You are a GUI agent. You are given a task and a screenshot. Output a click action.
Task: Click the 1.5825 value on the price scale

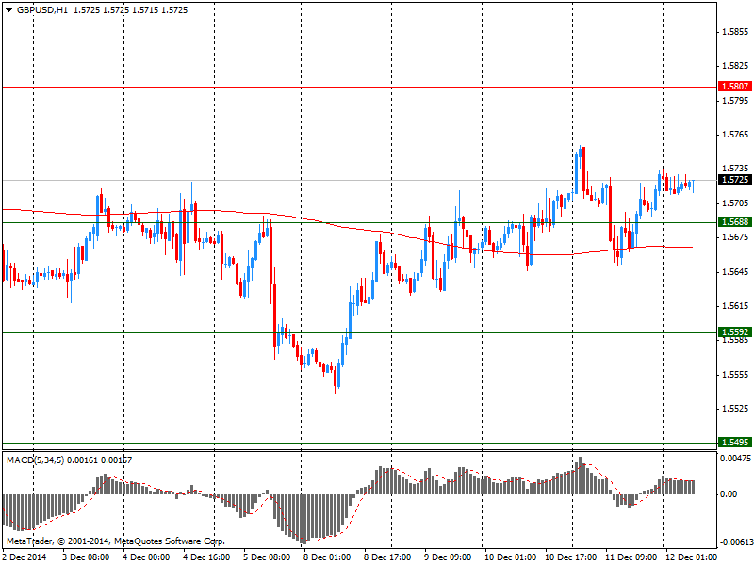[735, 66]
